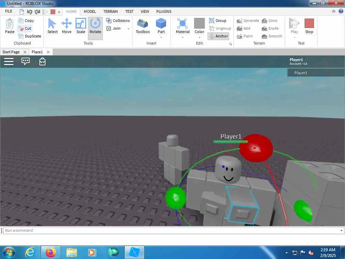The width and height of the screenshot is (345, 259).
Task: Click the red stop square in quick access
Action: click(53, 12)
